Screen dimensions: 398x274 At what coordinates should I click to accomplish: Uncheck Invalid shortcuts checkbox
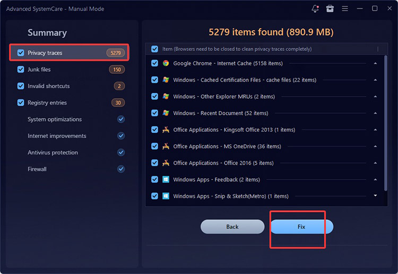(x=21, y=86)
